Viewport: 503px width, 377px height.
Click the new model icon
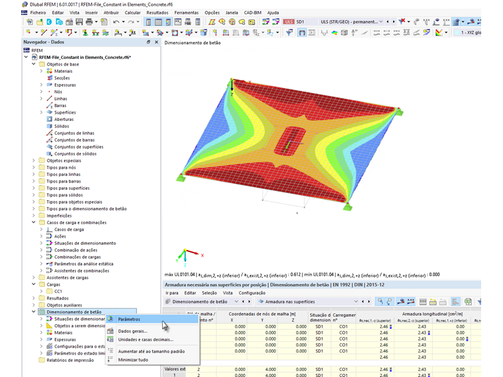coord(30,22)
